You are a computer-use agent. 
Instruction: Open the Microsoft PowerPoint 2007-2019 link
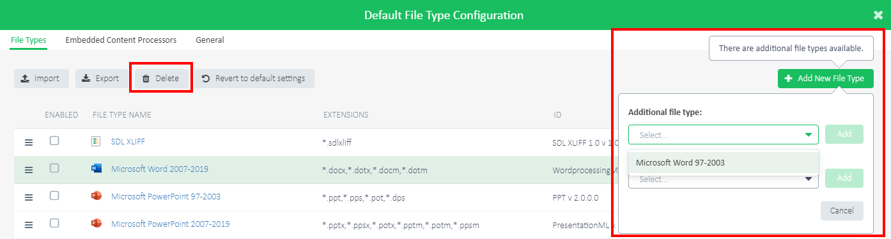click(171, 224)
